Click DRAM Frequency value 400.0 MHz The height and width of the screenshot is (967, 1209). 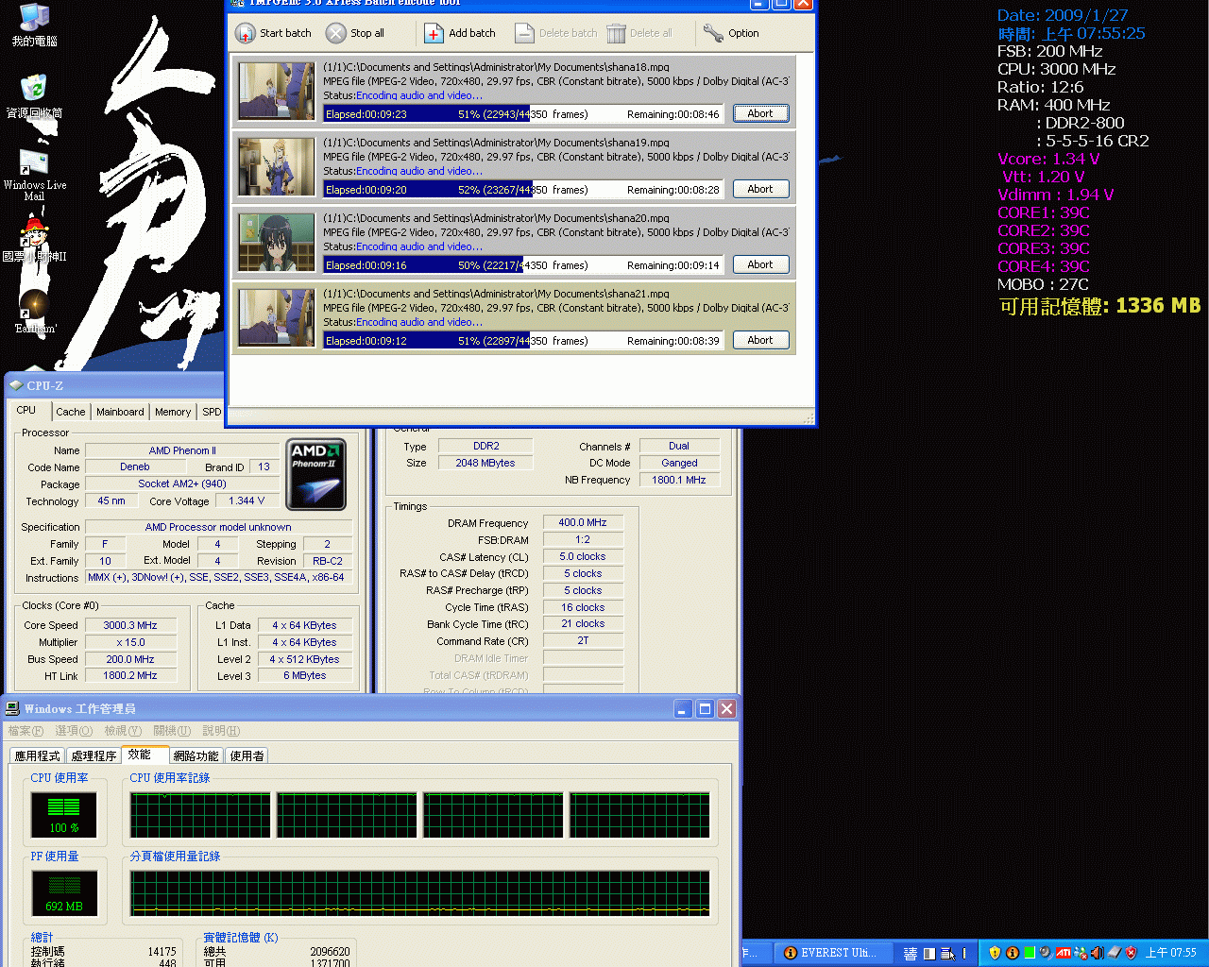coord(583,522)
